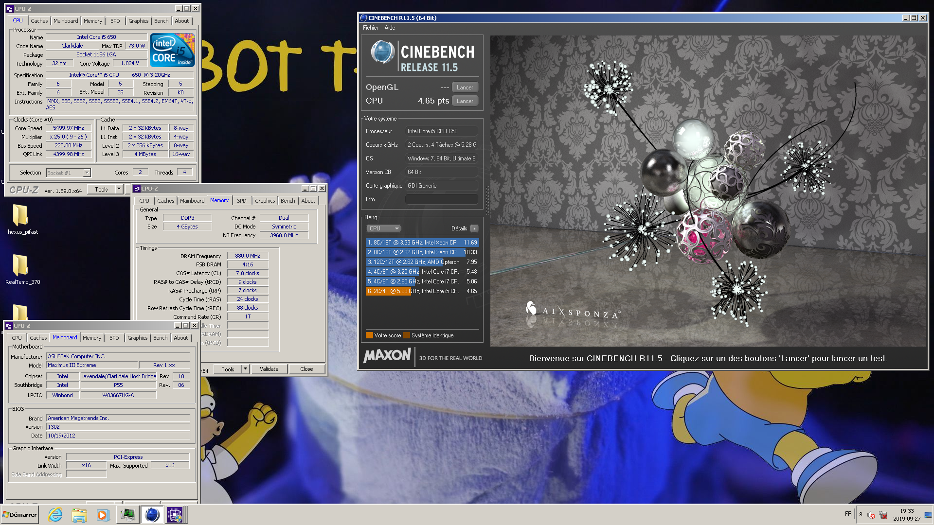Click the MAXON logo in Cinebench
Image resolution: width=934 pixels, height=525 pixels.
387,356
